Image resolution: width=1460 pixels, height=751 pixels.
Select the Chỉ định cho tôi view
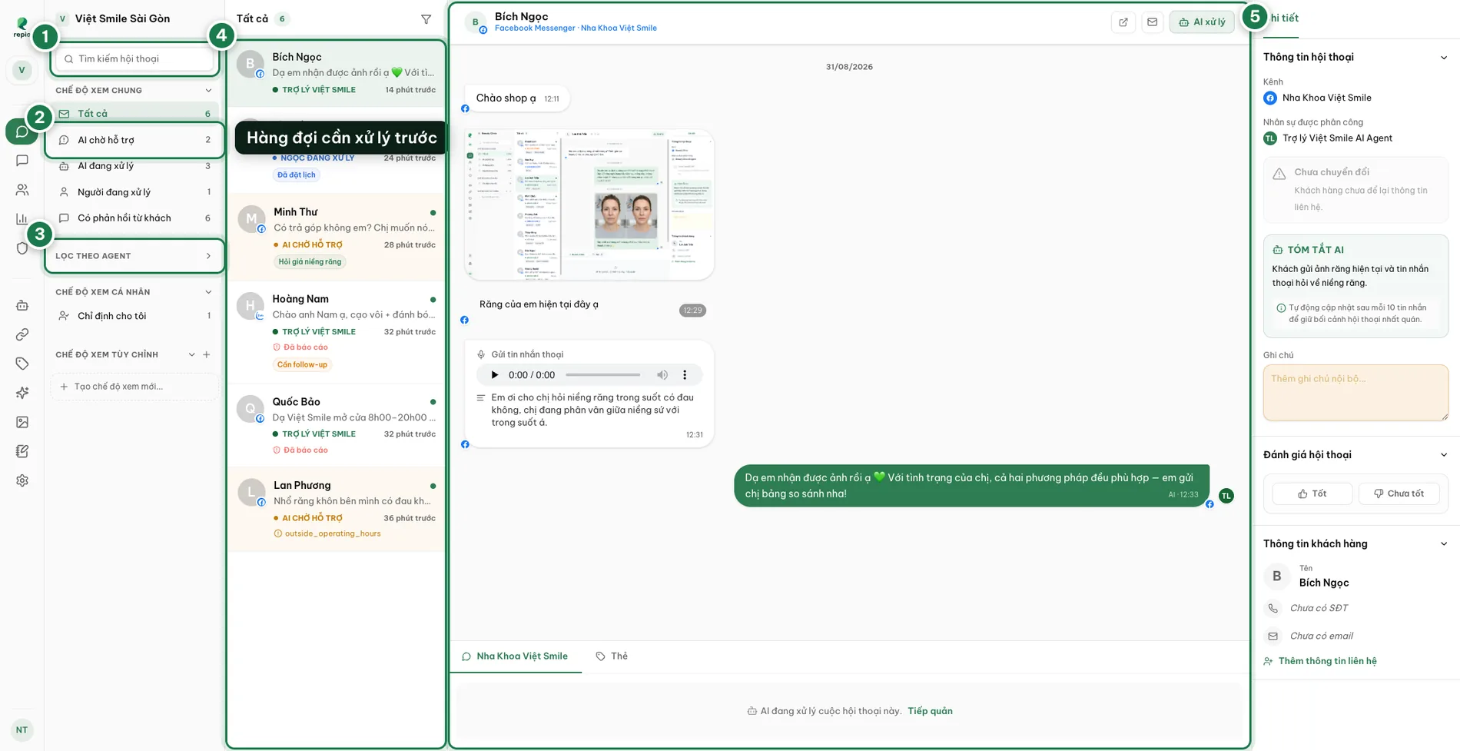tap(134, 316)
